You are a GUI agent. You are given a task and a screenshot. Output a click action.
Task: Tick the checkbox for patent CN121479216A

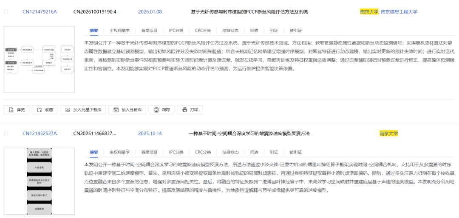click(6, 12)
